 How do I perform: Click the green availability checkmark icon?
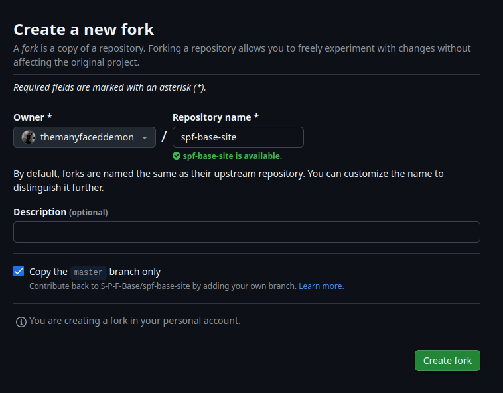(177, 156)
